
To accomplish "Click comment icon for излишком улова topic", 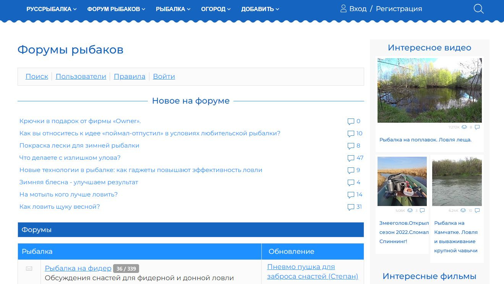I will pos(351,158).
